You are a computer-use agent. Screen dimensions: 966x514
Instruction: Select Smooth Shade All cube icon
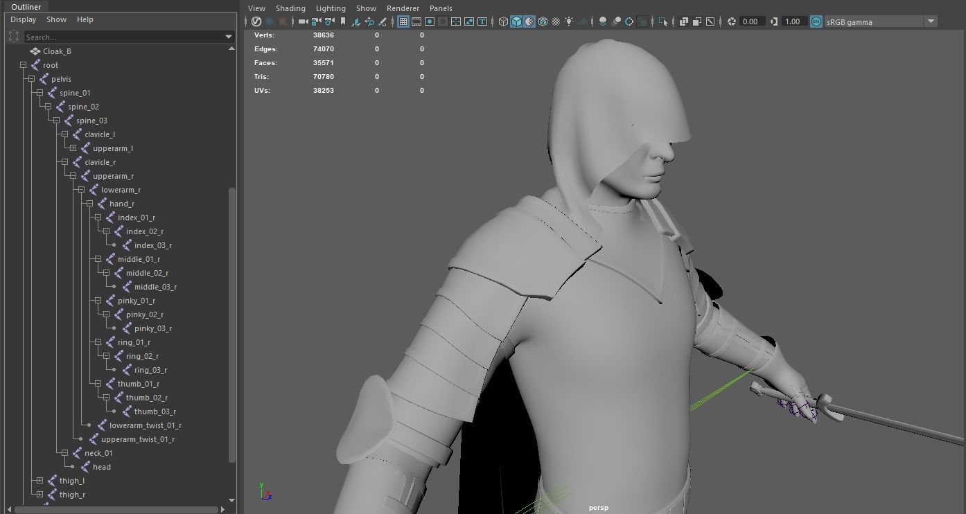(x=516, y=21)
